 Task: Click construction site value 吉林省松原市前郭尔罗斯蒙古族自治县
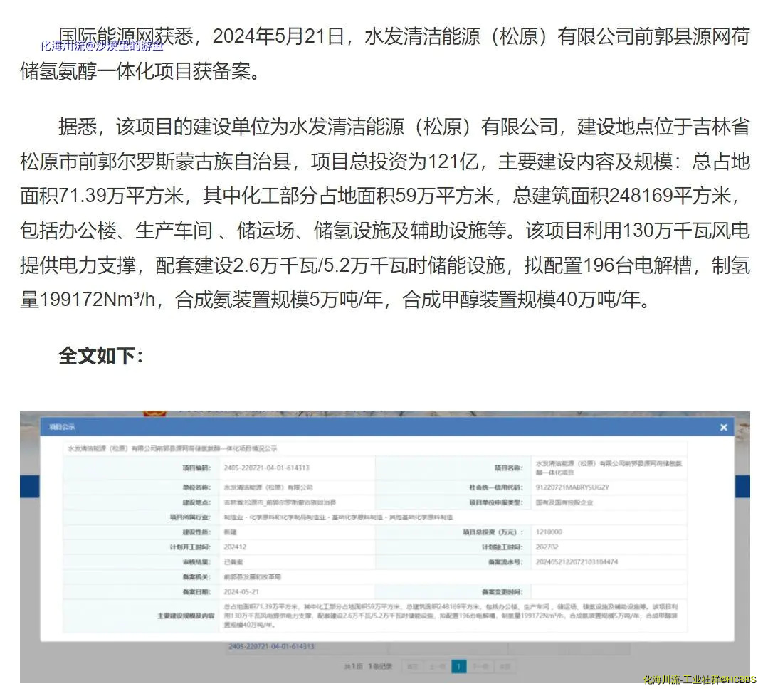(x=279, y=502)
